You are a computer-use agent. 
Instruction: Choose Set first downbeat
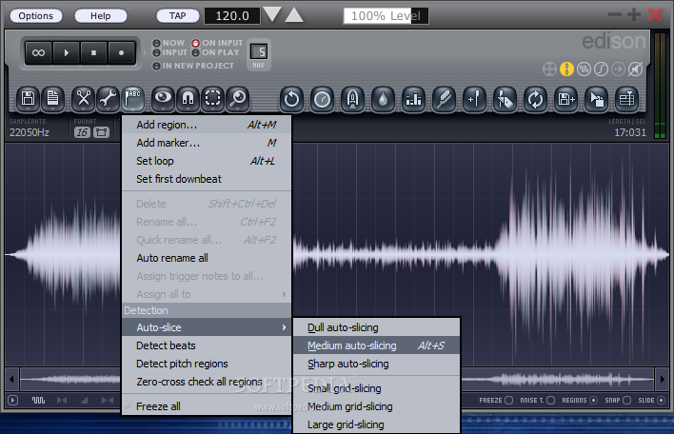207,179
